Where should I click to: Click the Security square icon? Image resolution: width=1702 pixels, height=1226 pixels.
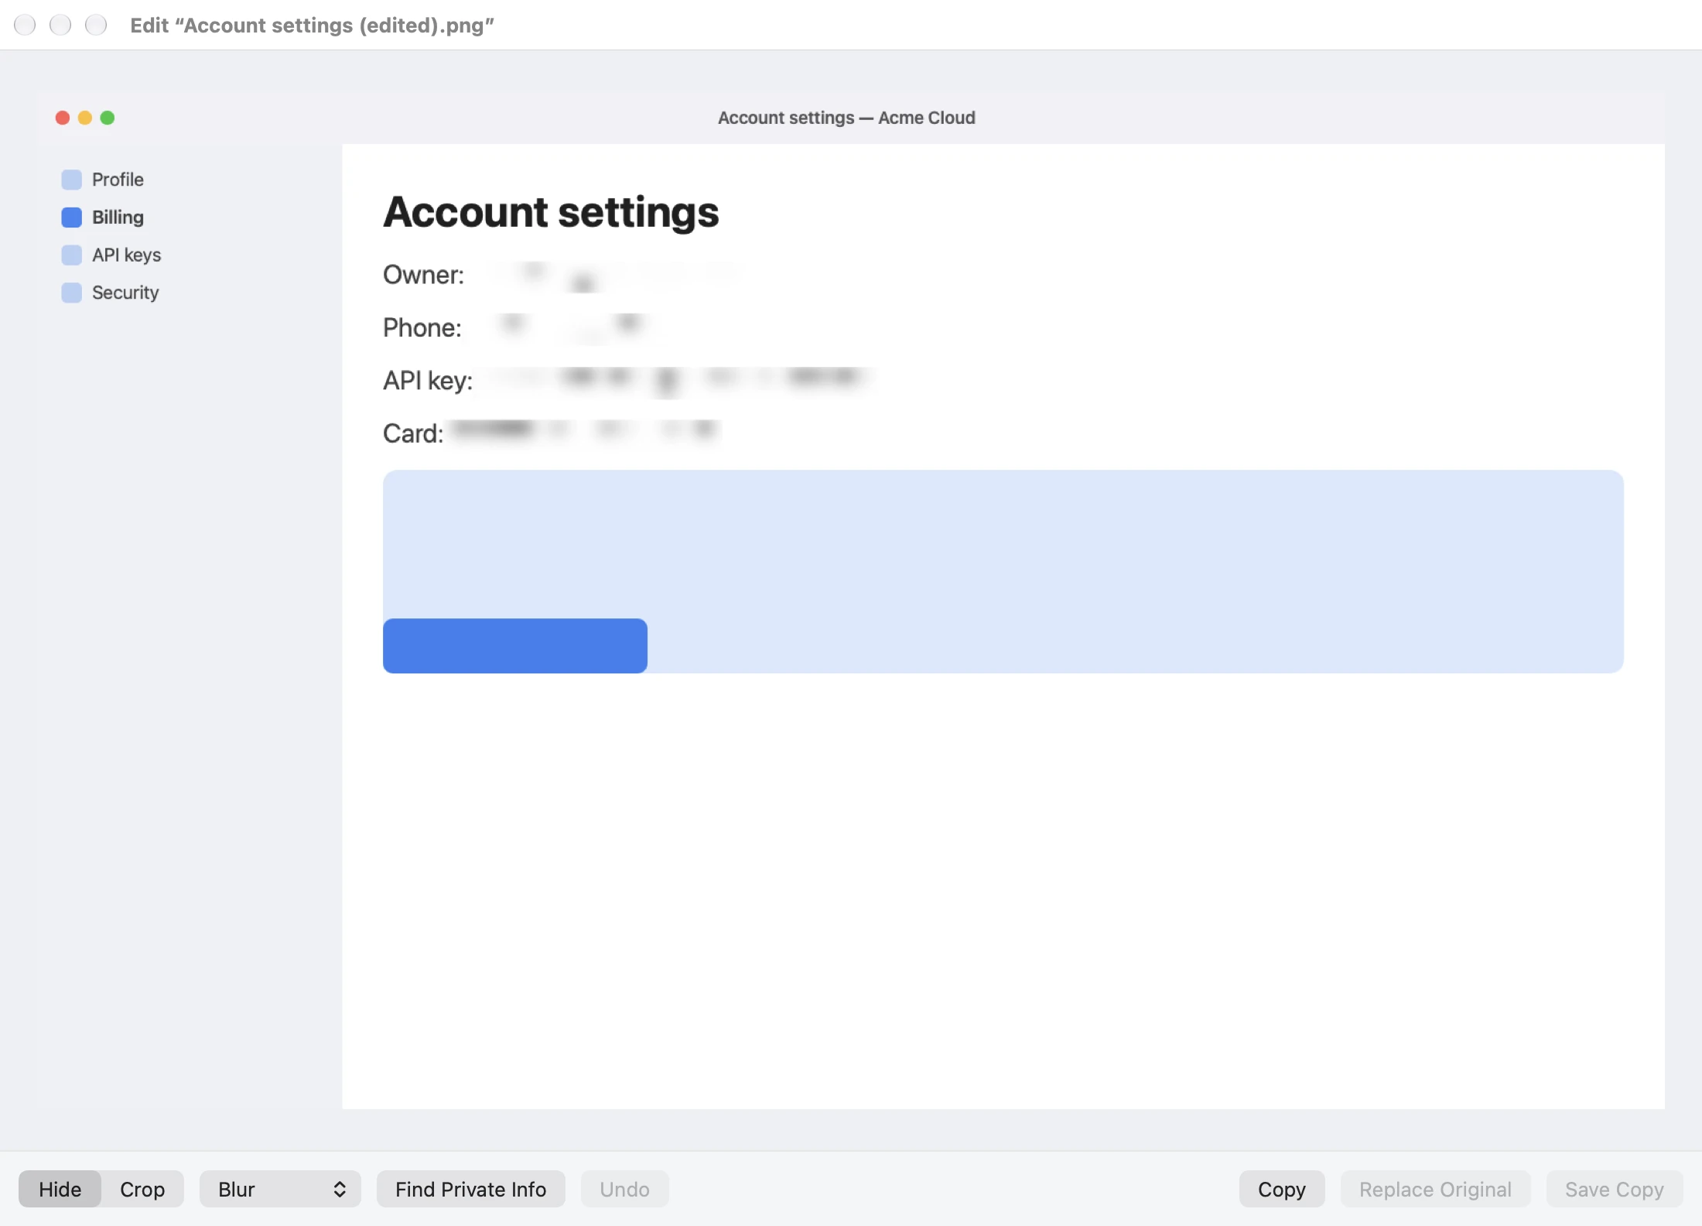click(x=71, y=293)
